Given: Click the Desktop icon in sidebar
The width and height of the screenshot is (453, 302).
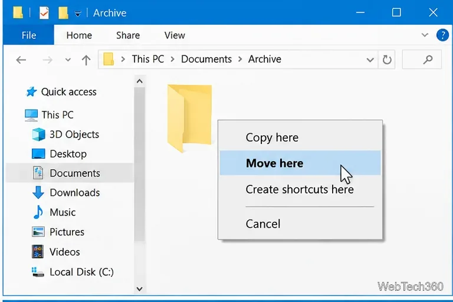Looking at the screenshot, I should point(38,154).
